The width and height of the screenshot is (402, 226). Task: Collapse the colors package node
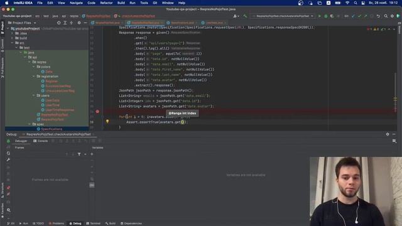(x=33, y=67)
